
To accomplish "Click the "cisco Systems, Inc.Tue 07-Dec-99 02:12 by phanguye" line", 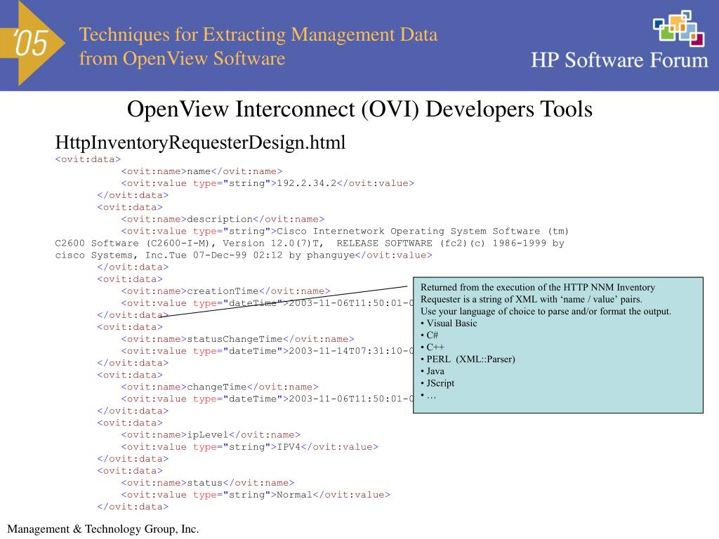I will 244,255.
